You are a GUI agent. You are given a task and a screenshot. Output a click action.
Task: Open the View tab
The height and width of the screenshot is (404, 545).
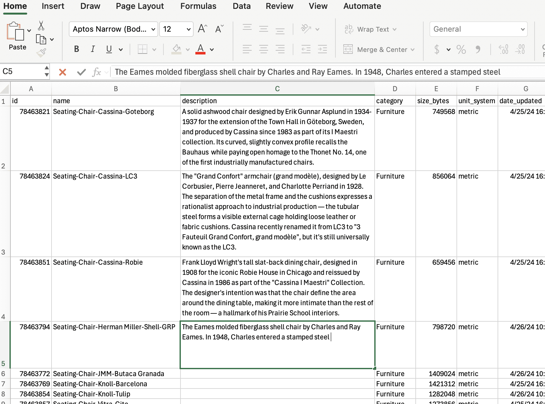coord(318,6)
